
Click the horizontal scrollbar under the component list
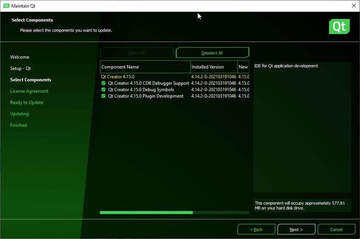click(x=174, y=213)
